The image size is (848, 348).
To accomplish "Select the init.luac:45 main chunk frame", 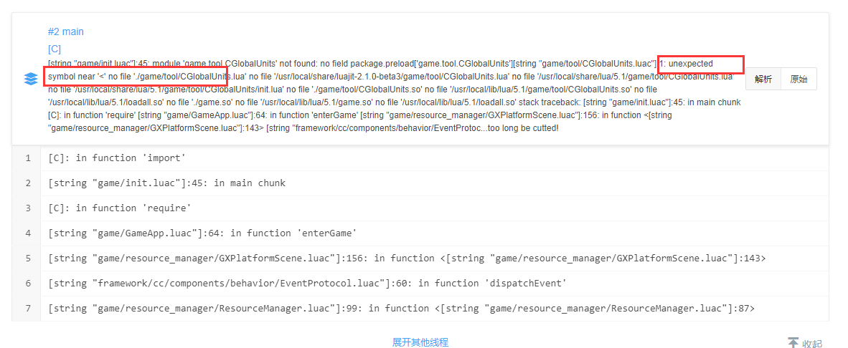I will click(166, 183).
